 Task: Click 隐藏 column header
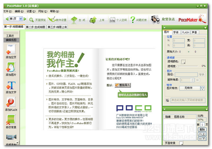(168, 117)
